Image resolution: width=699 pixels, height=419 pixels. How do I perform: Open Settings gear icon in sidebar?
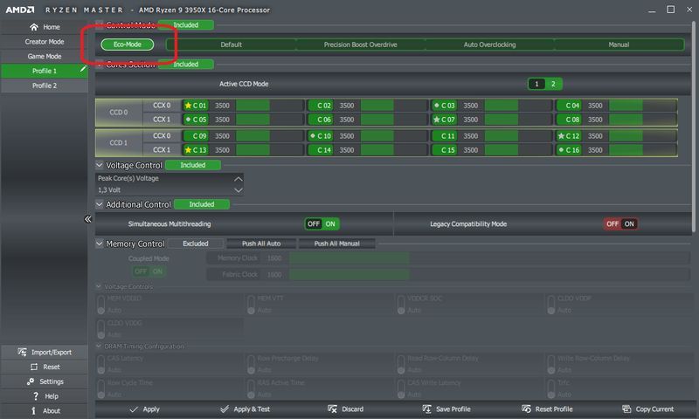point(31,381)
